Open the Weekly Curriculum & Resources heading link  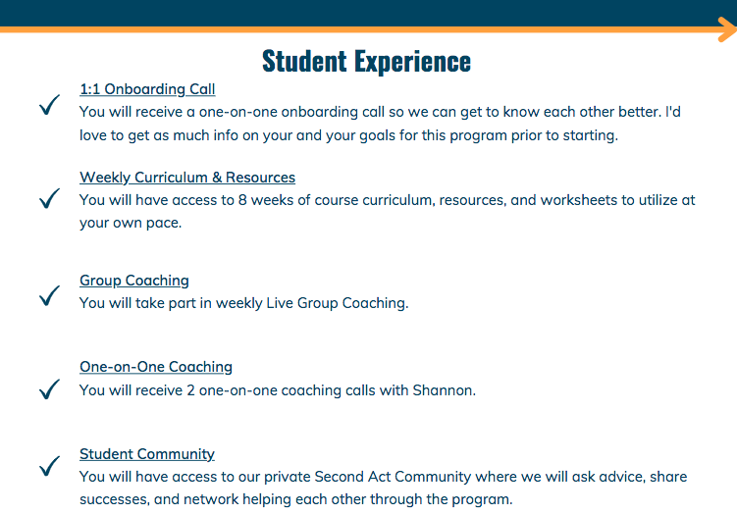(187, 178)
